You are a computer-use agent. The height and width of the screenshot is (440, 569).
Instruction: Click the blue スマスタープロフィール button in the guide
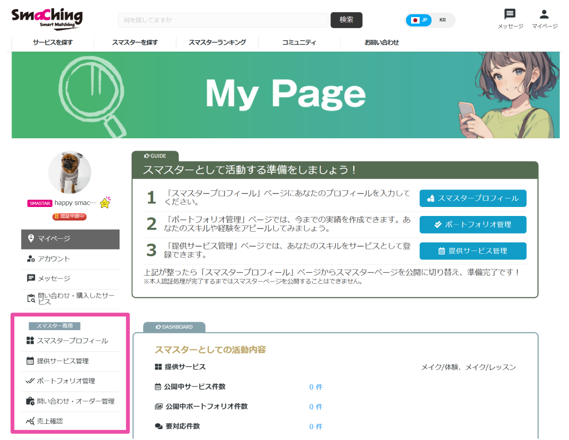tap(472, 198)
